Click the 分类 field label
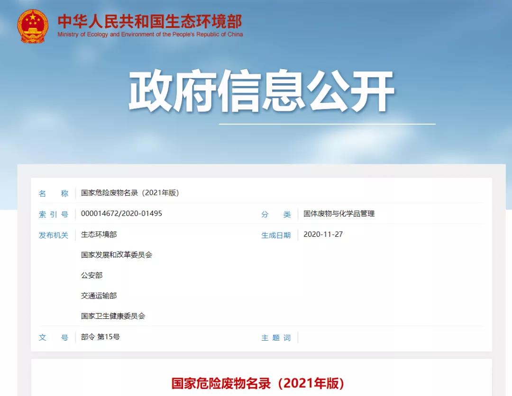The height and width of the screenshot is (396, 512). click(x=276, y=214)
